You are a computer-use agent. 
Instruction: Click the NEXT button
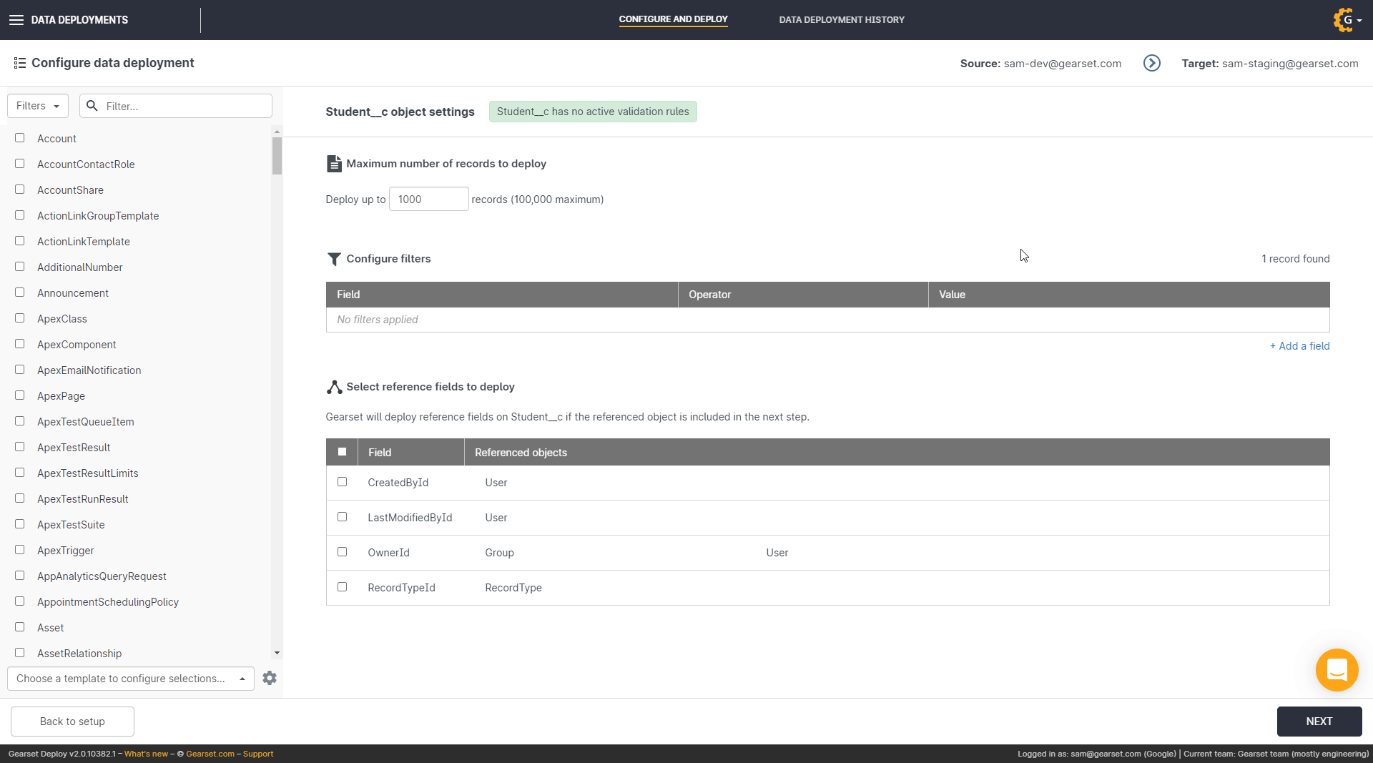click(1319, 721)
